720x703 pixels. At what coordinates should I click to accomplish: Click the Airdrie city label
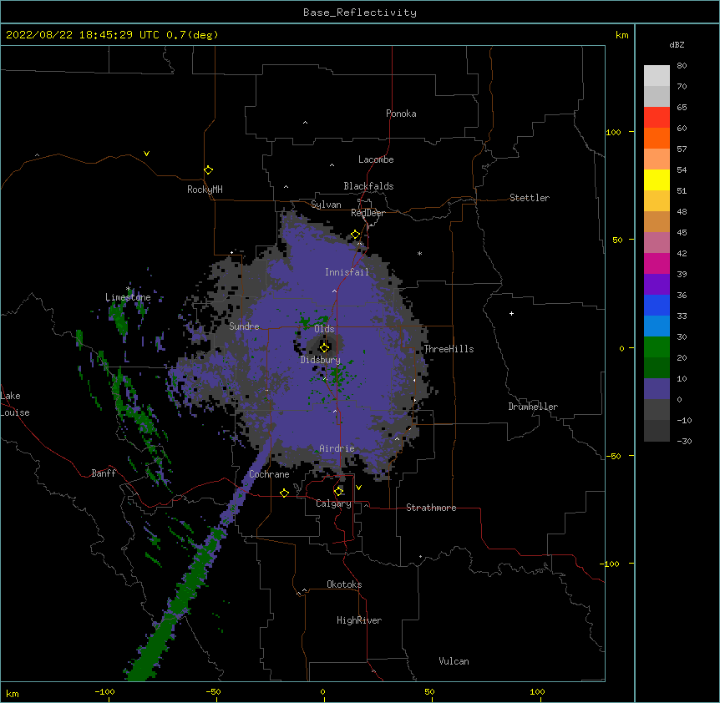pos(337,448)
